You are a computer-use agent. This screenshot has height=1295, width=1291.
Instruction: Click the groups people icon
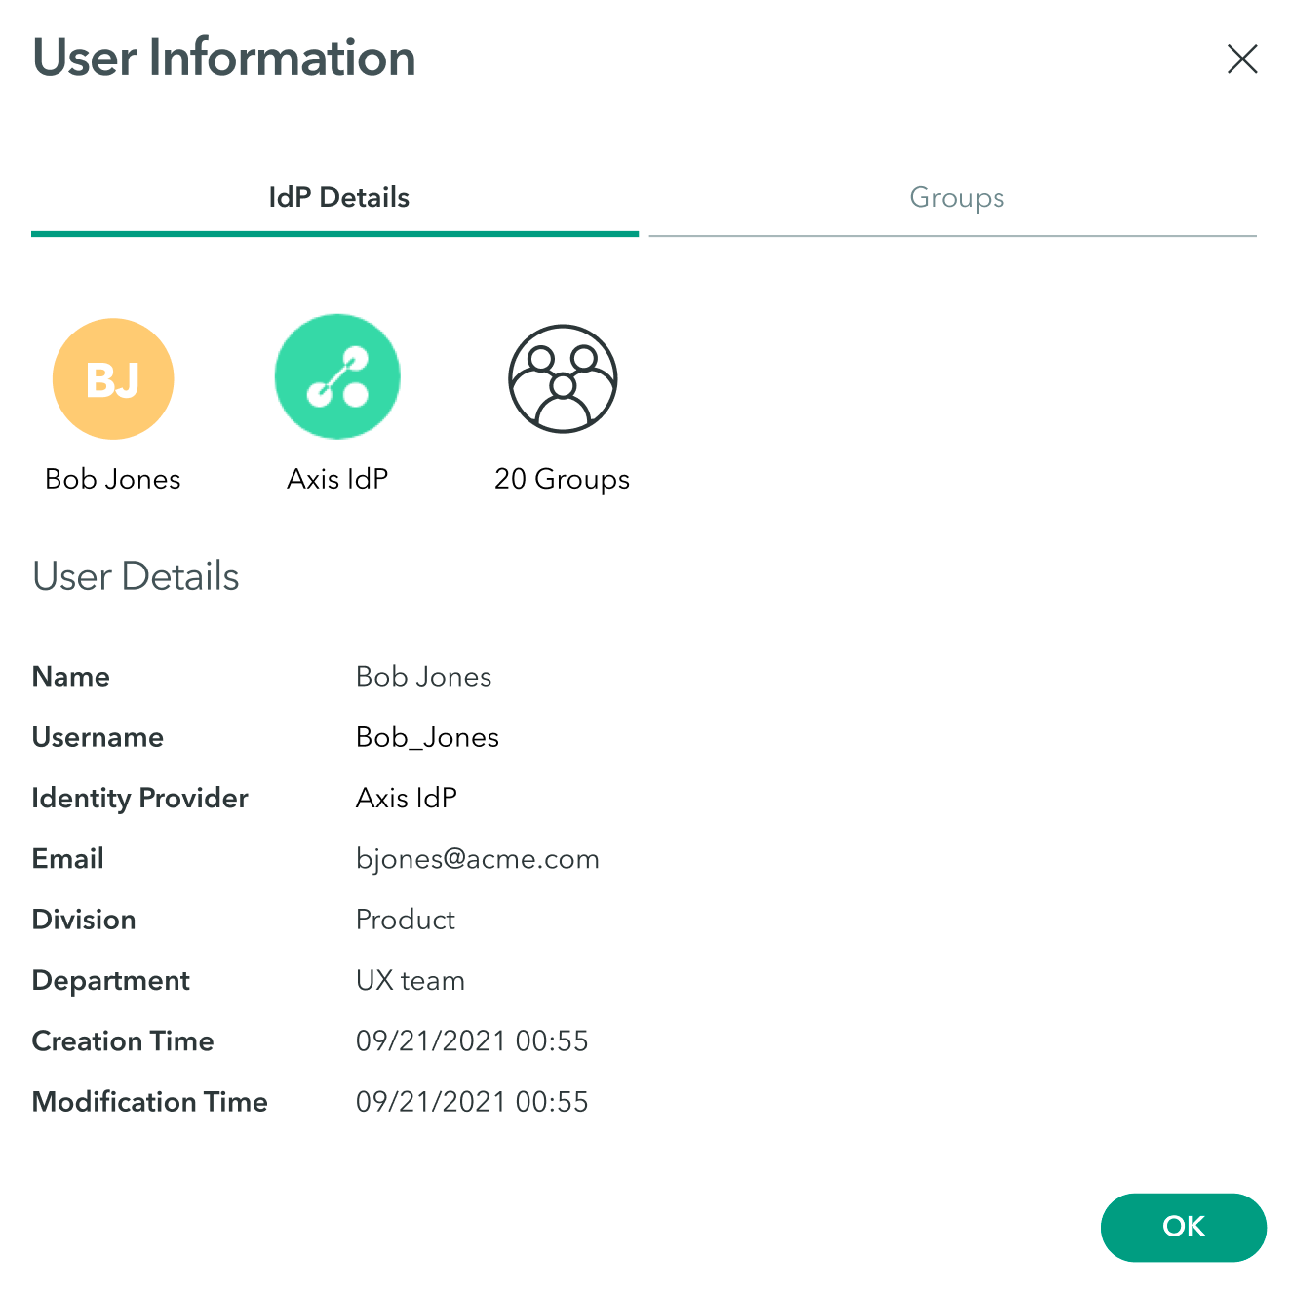click(x=563, y=378)
